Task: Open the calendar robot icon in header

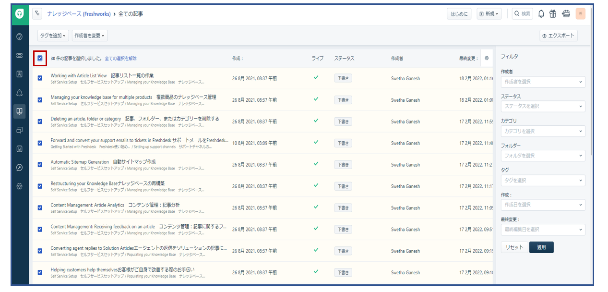Action: (566, 14)
